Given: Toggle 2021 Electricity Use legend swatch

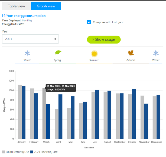Looking at the screenshot, I should coord(32,152).
